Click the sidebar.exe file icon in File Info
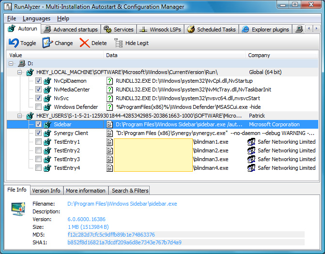Screen dimensions: 325x254 [x=19, y=209]
